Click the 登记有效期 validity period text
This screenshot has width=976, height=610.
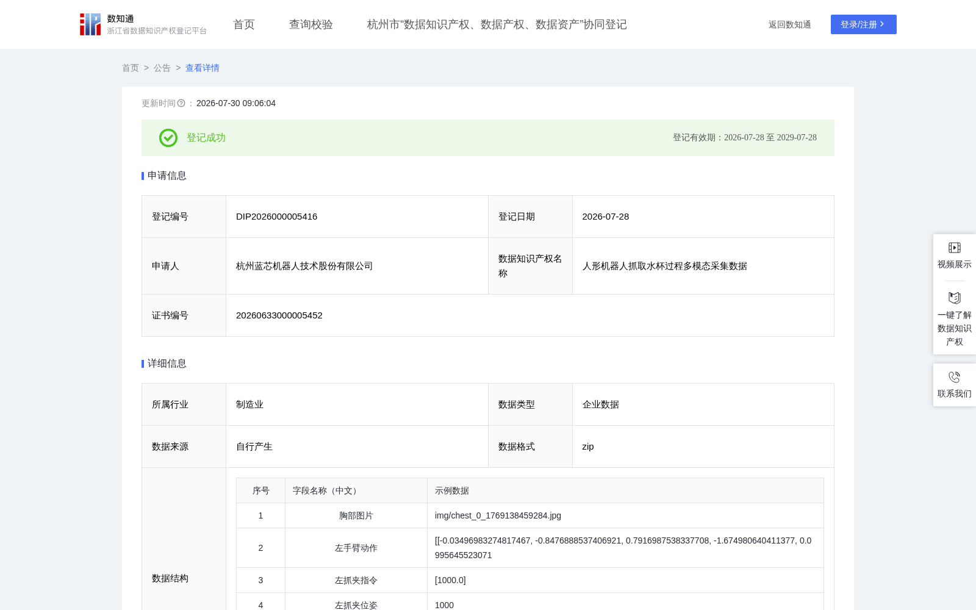(x=745, y=138)
